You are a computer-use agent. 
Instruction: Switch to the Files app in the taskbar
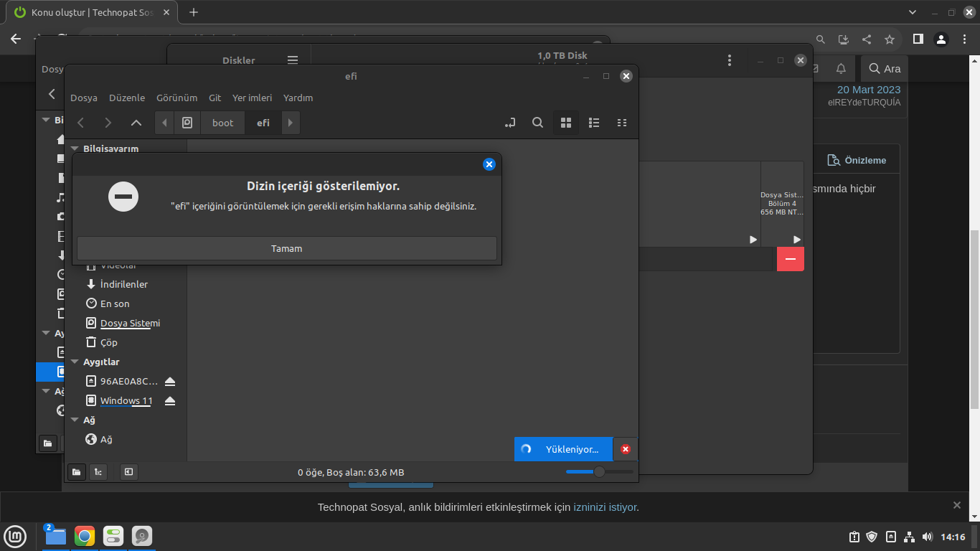pyautogui.click(x=55, y=536)
